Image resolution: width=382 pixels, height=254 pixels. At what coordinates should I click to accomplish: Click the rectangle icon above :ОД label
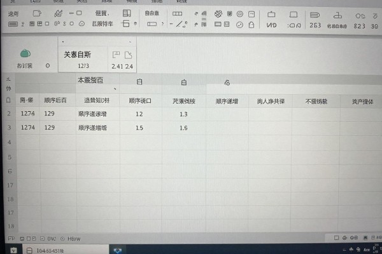(294, 15)
